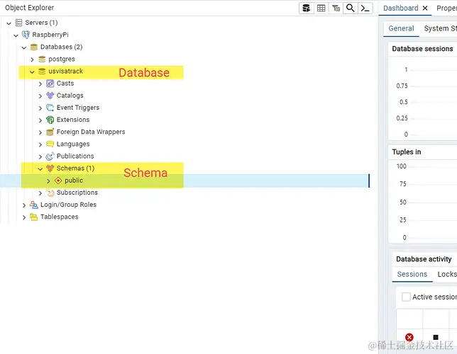Select the Tablespaces label

click(59, 217)
